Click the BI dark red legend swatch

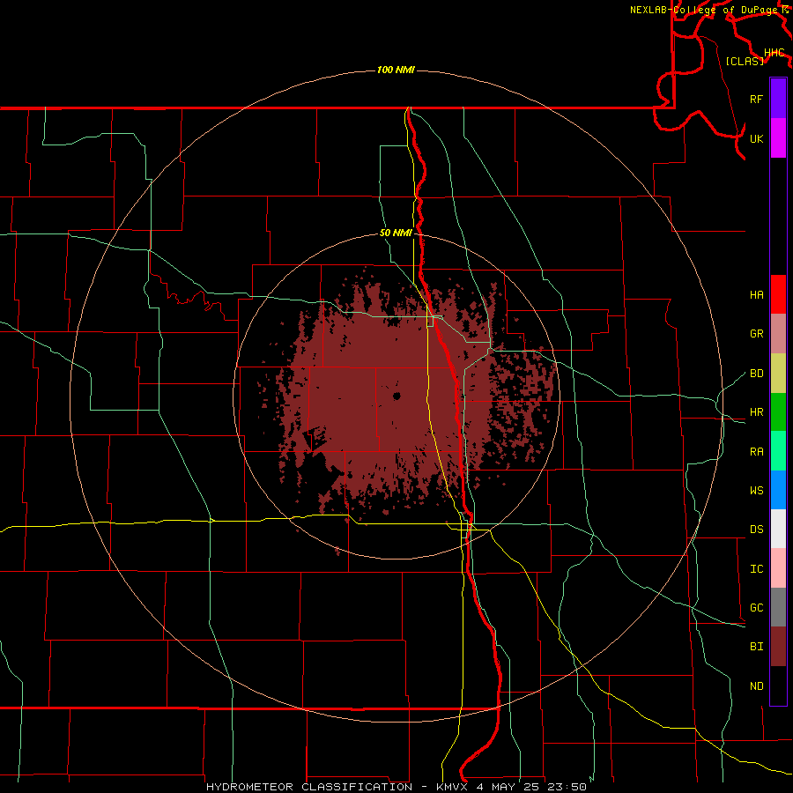(x=778, y=647)
